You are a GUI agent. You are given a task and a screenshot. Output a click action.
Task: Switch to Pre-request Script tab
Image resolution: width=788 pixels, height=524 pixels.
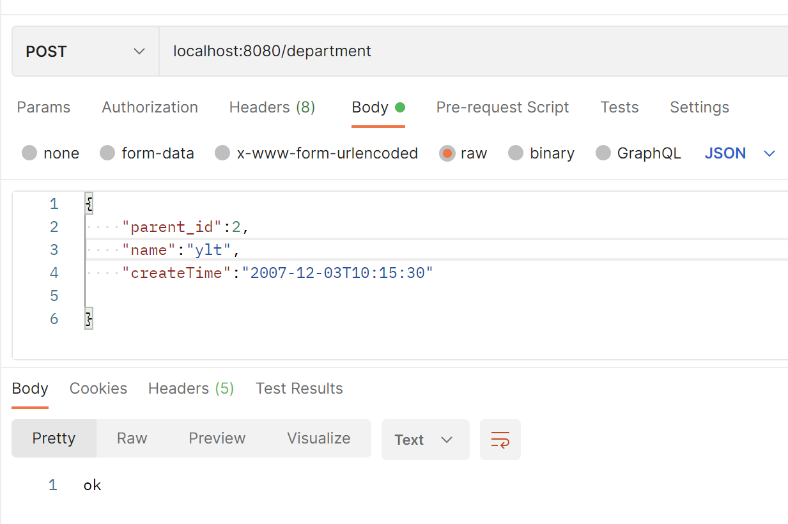(x=502, y=107)
